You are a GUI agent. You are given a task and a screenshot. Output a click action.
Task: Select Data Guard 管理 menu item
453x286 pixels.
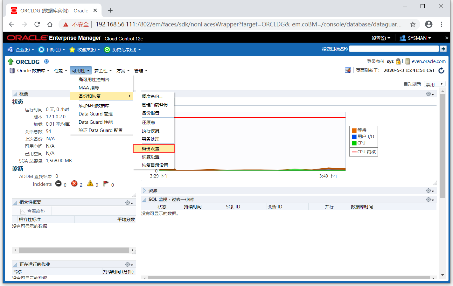click(x=101, y=114)
